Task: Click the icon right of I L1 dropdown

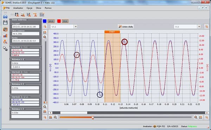Action: pyautogui.click(x=206, y=27)
